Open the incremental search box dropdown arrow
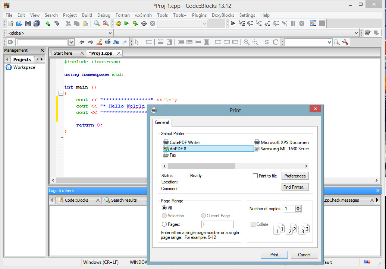Screen dimensions: 386x269 tap(71, 42)
